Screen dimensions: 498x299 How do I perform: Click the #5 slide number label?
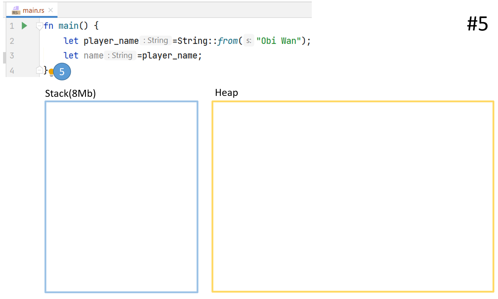(x=477, y=24)
